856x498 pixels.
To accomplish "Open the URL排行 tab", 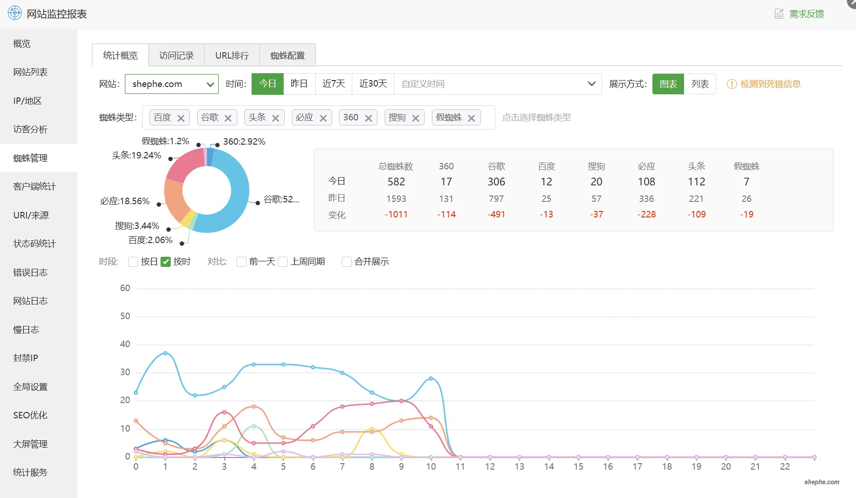I will 231,55.
